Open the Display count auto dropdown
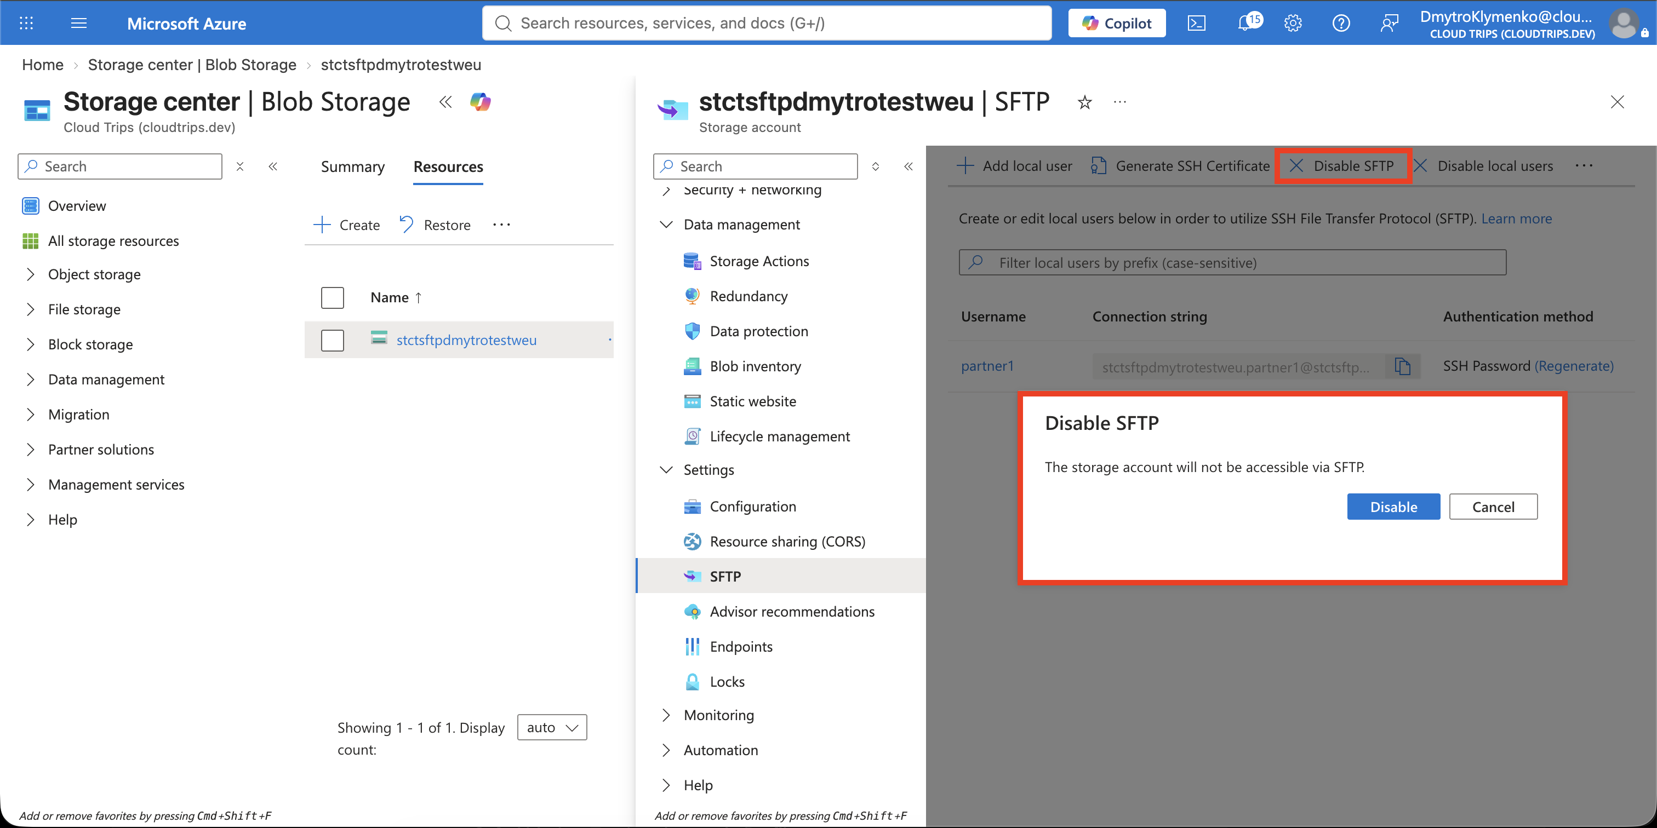 tap(552, 727)
